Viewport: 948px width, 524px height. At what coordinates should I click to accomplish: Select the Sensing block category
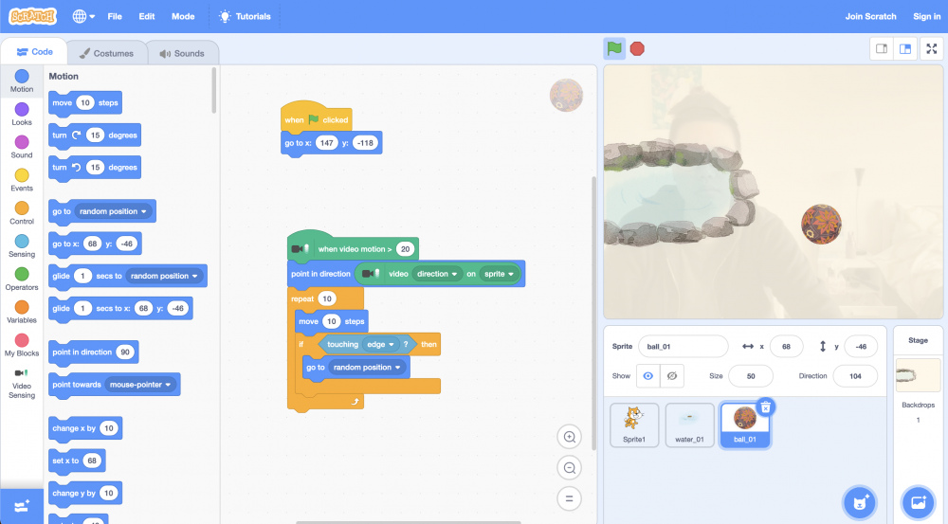click(22, 246)
